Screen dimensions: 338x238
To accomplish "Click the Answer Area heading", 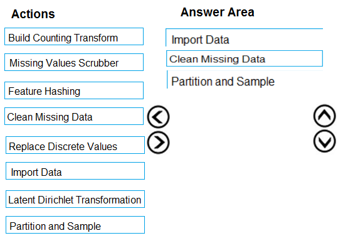I will (217, 12).
